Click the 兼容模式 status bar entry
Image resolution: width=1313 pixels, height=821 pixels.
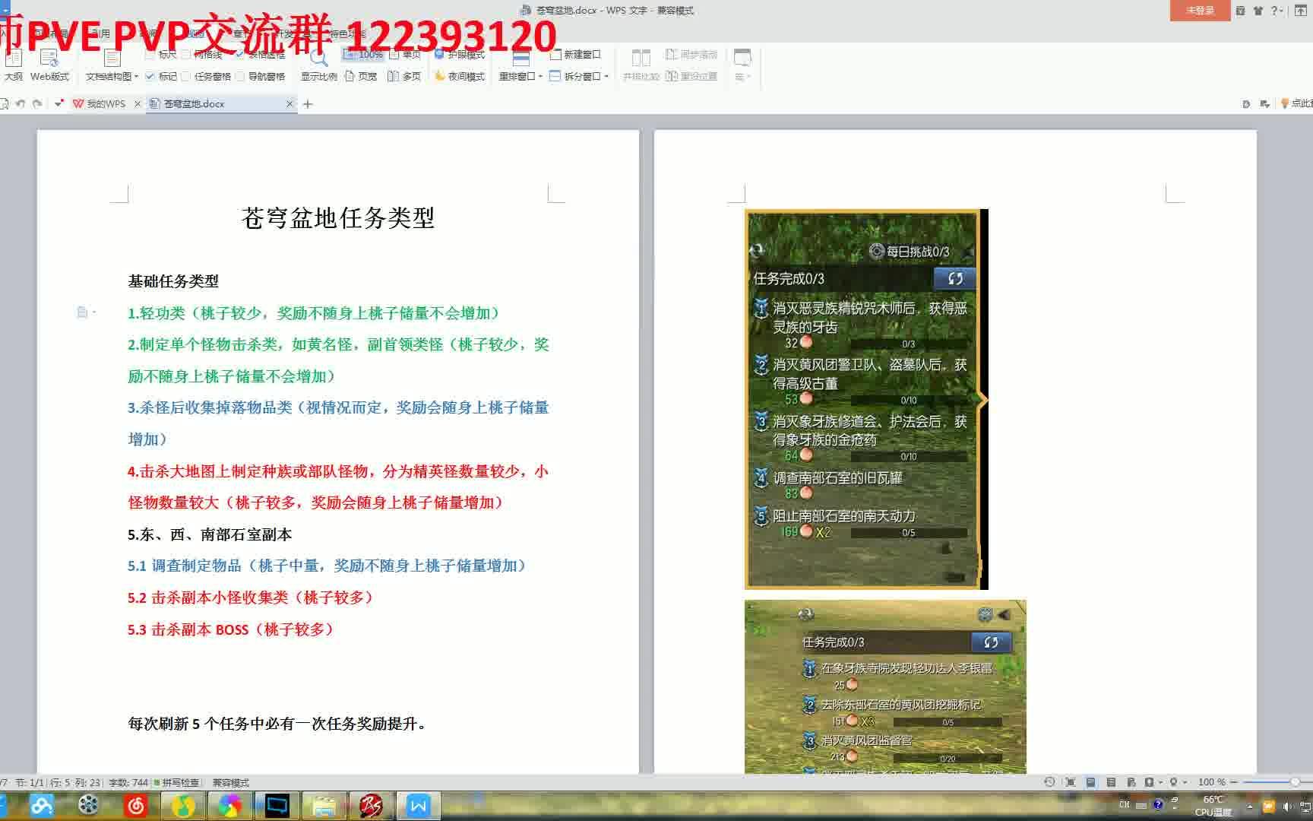pyautogui.click(x=231, y=782)
